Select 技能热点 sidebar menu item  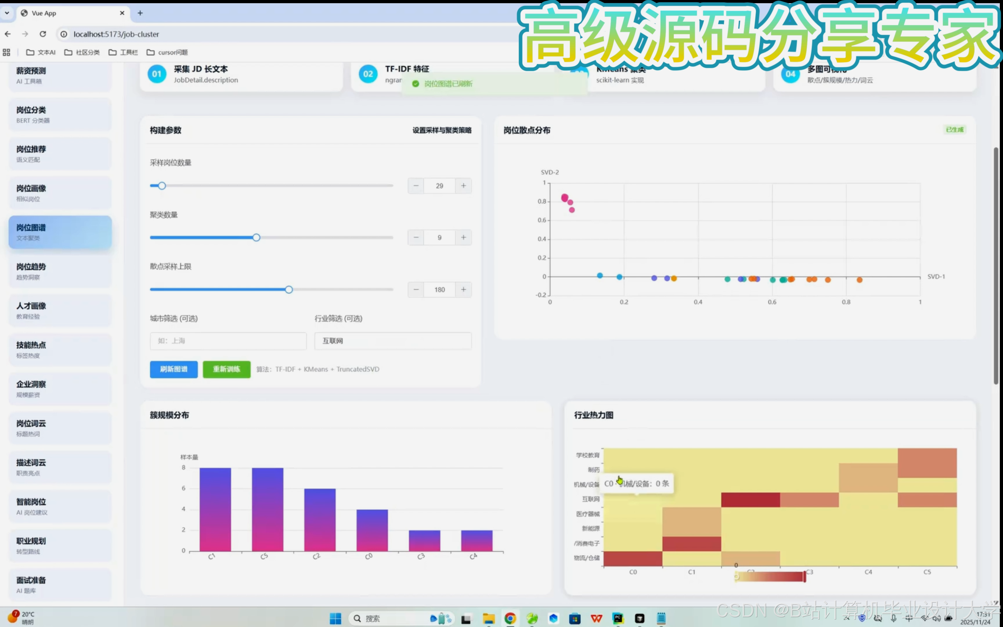pyautogui.click(x=60, y=349)
